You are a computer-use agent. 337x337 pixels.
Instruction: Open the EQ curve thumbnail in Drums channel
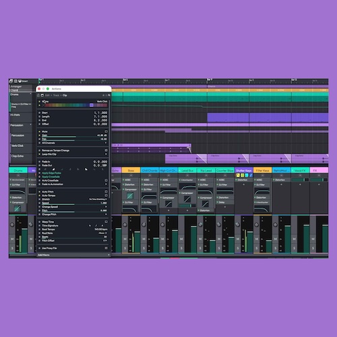(x=18, y=191)
